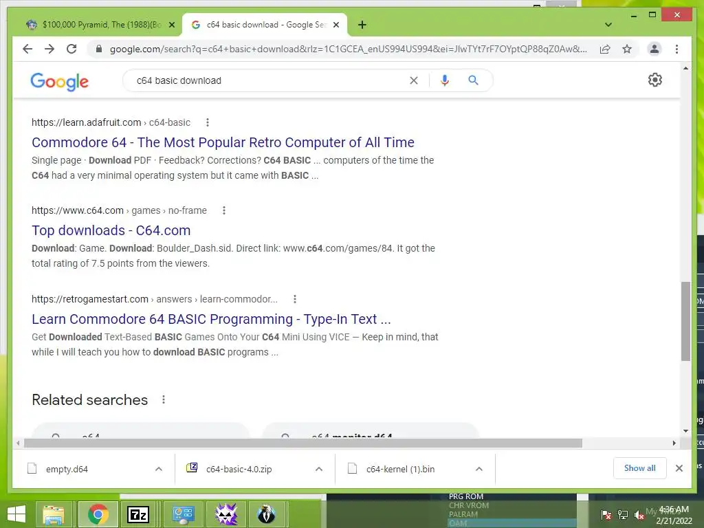Screen dimensions: 704x528
Task: Open Google quick settings gear
Action: [655, 80]
